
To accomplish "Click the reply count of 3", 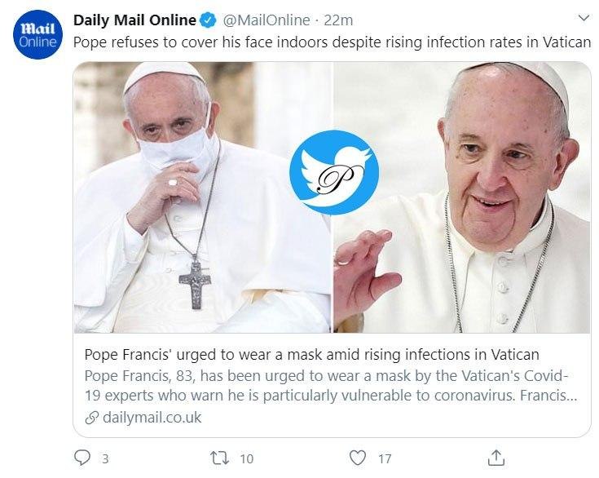I will coord(104,459).
